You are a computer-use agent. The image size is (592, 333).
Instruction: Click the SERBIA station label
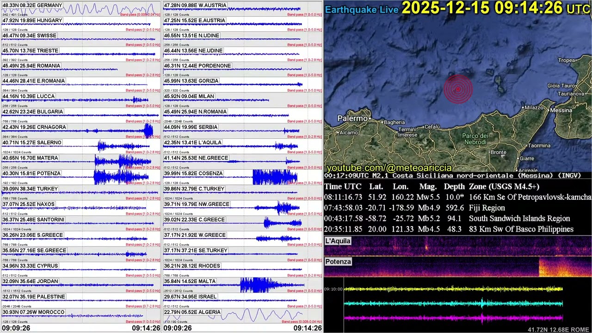click(x=191, y=127)
